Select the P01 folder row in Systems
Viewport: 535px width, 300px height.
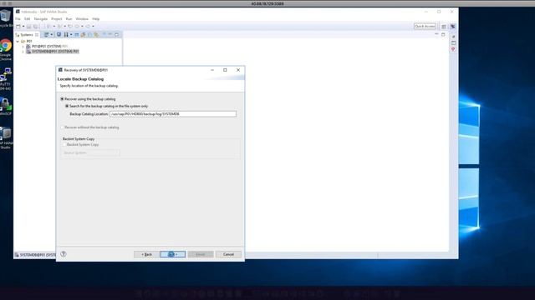point(27,41)
